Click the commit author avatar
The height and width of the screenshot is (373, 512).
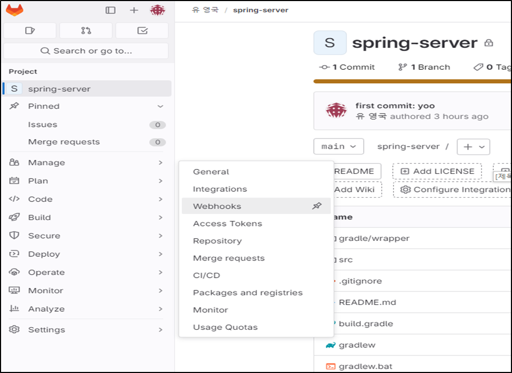point(336,111)
